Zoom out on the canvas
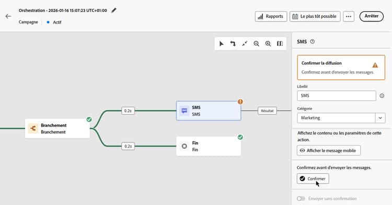Image resolution: width=392 pixels, height=205 pixels. pos(256,44)
